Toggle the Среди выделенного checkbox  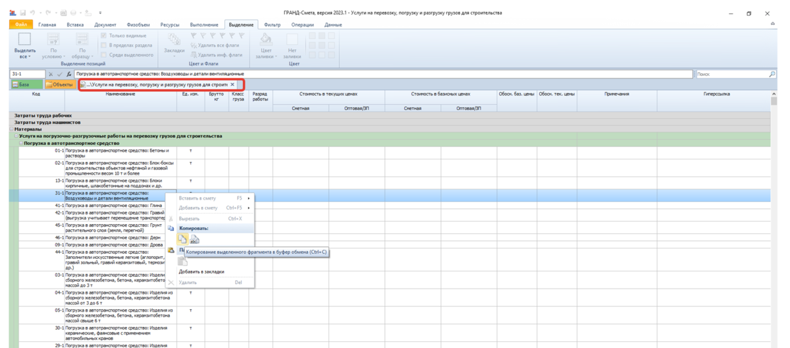pyautogui.click(x=103, y=55)
